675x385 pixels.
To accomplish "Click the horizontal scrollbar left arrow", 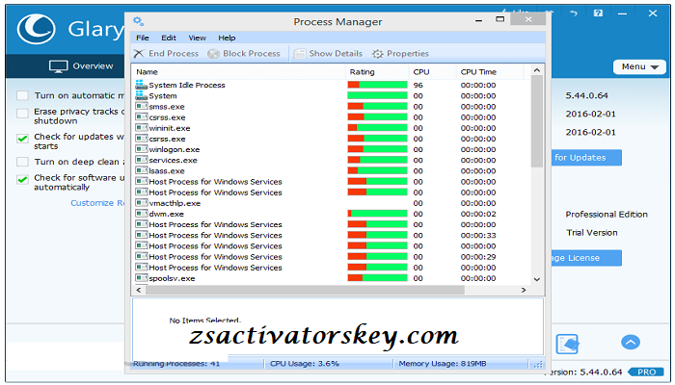I will pos(139,290).
